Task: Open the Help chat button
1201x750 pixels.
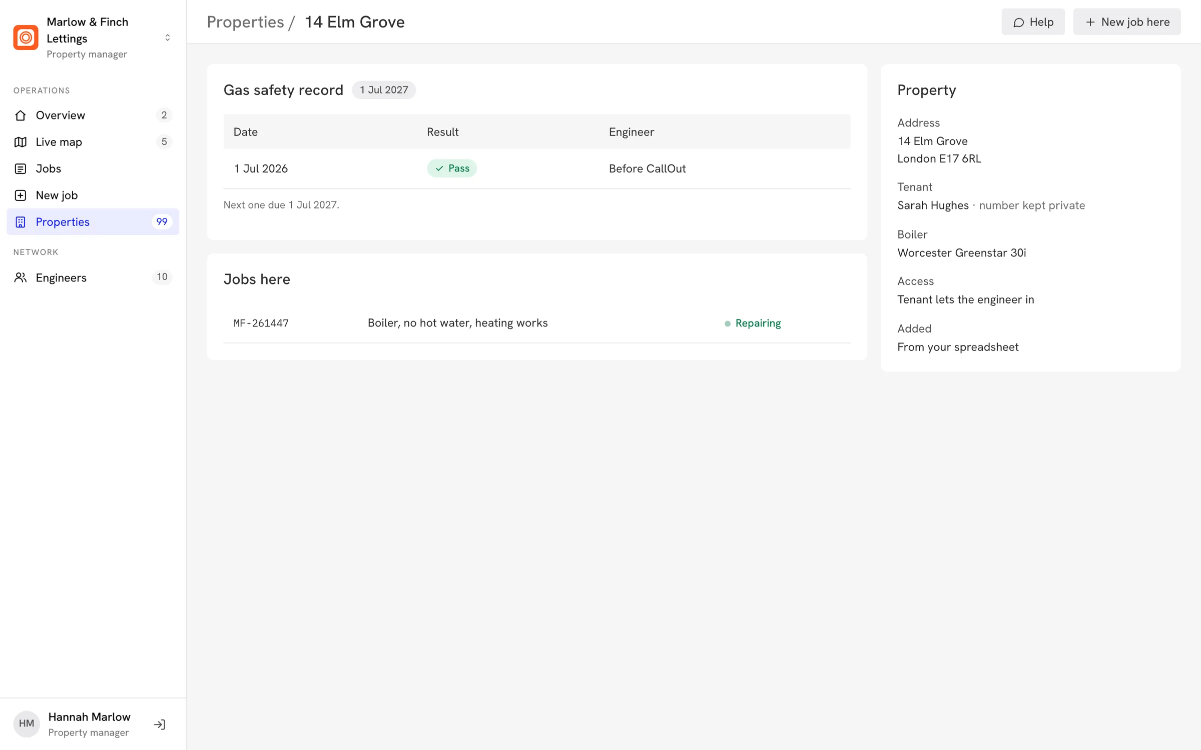Action: click(x=1033, y=22)
